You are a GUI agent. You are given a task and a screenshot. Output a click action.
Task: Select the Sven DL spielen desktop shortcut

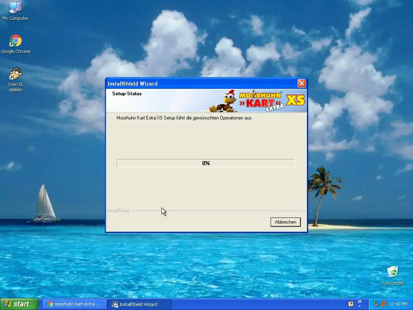[16, 80]
